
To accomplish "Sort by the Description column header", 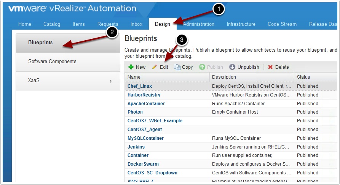I will tap(252, 77).
